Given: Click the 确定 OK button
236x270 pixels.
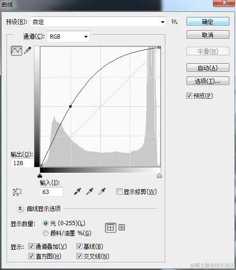Looking at the screenshot, I should pos(208,22).
